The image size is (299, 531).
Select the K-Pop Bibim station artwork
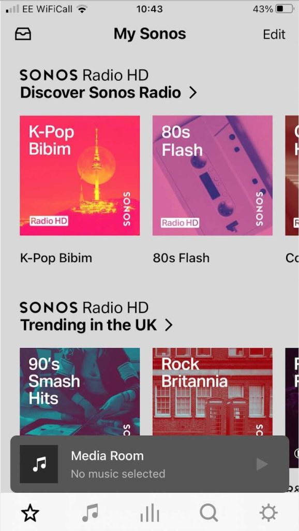click(80, 175)
